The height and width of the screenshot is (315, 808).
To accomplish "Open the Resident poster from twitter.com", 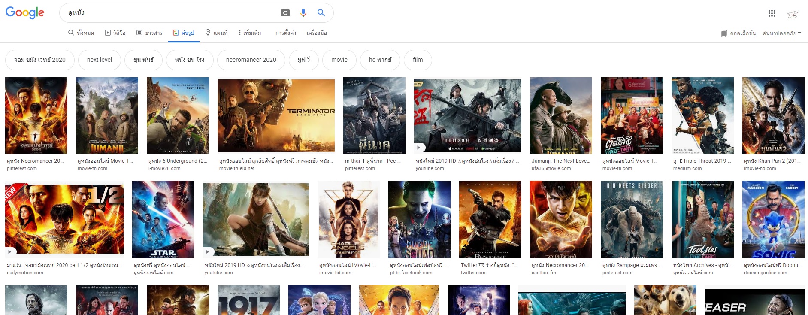I will pyautogui.click(x=490, y=219).
